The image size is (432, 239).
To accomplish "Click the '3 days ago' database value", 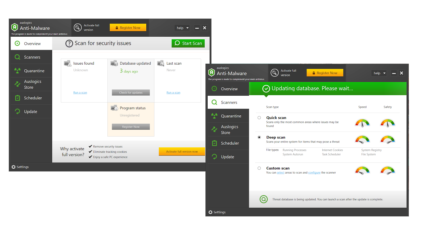I will coord(129,71).
